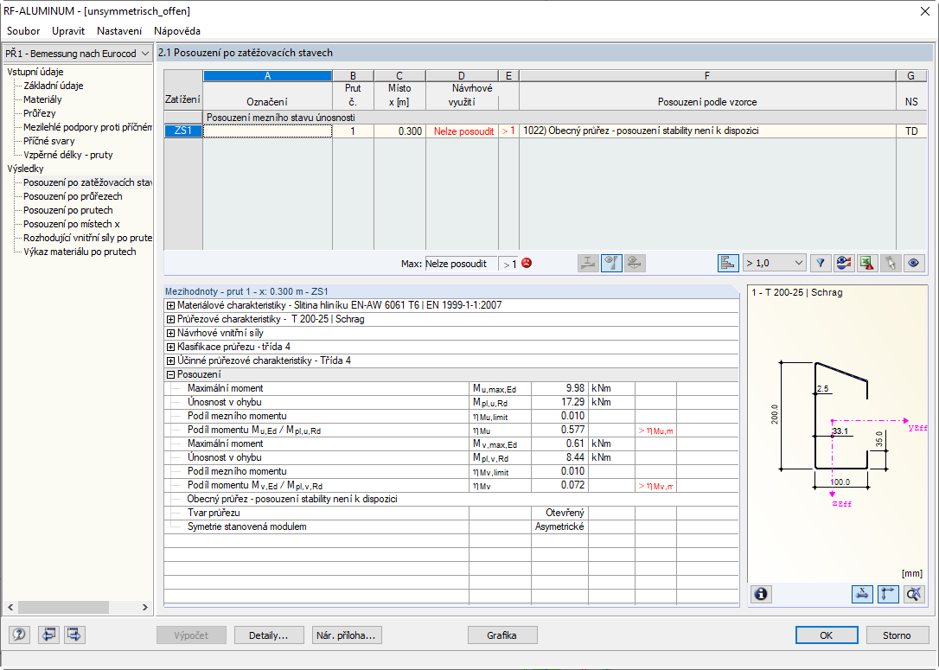Image resolution: width=939 pixels, height=670 pixels.
Task: Open the 'Nápověda' menu
Action: click(177, 30)
